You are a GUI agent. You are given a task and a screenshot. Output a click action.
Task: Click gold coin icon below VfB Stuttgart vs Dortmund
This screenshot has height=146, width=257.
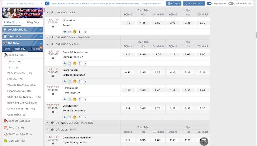click(x=75, y=117)
